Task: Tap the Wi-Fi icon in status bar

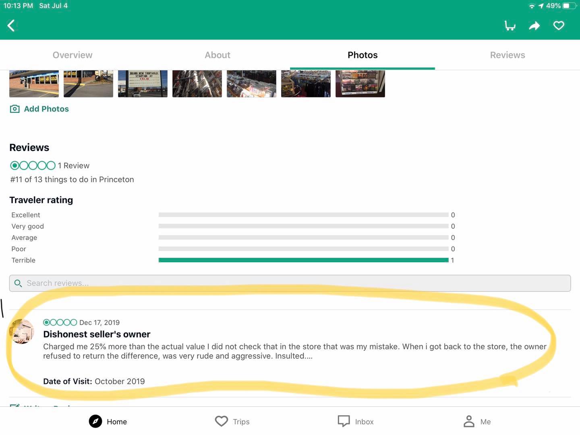Action: pos(532,6)
